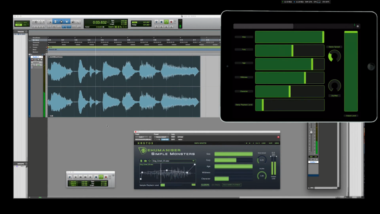Click the Output Level fader on the iPad

pyautogui.click(x=351, y=71)
